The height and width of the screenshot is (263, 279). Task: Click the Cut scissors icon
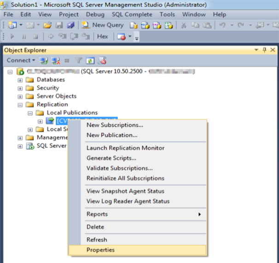point(183,25)
